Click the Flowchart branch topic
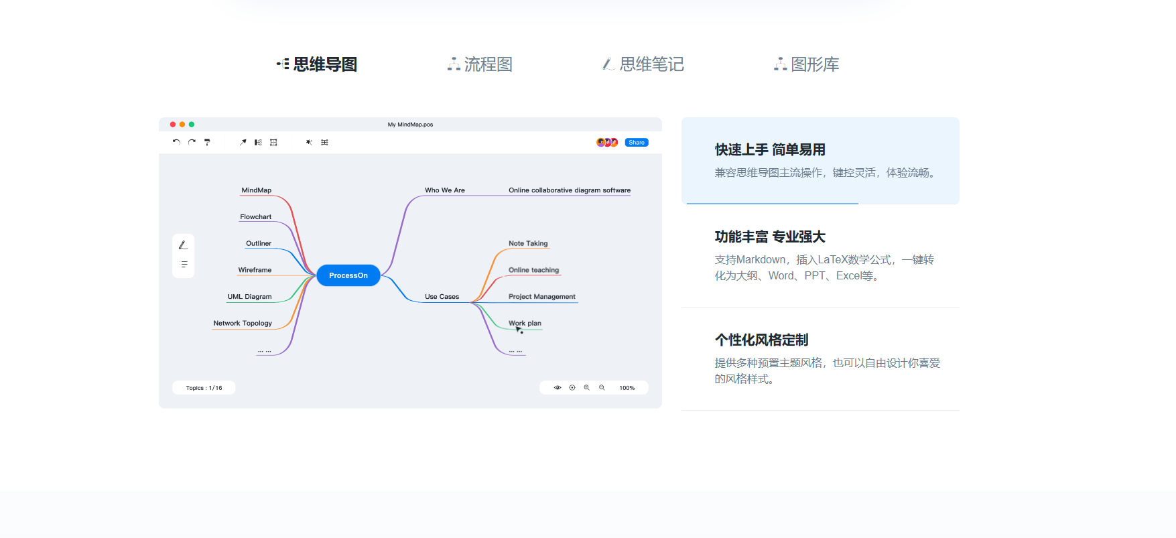 pos(256,217)
